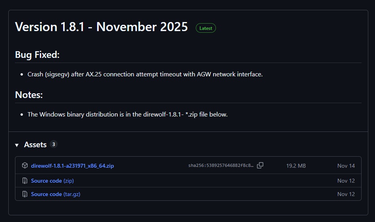Click the green Latest badge
Viewport: 375px width, 222px height.
tap(206, 28)
